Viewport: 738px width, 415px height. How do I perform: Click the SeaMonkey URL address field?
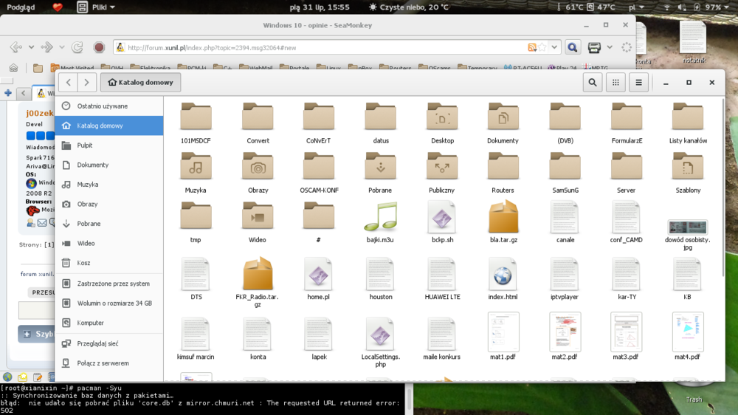[x=317, y=47]
